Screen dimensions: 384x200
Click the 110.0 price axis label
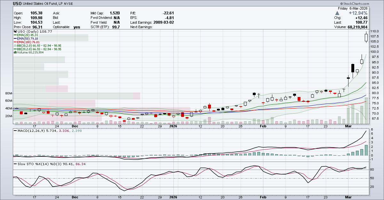click(375, 31)
